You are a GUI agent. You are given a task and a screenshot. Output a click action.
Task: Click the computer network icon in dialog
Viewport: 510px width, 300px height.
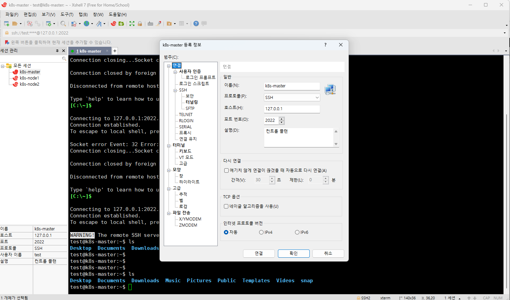pos(330,89)
